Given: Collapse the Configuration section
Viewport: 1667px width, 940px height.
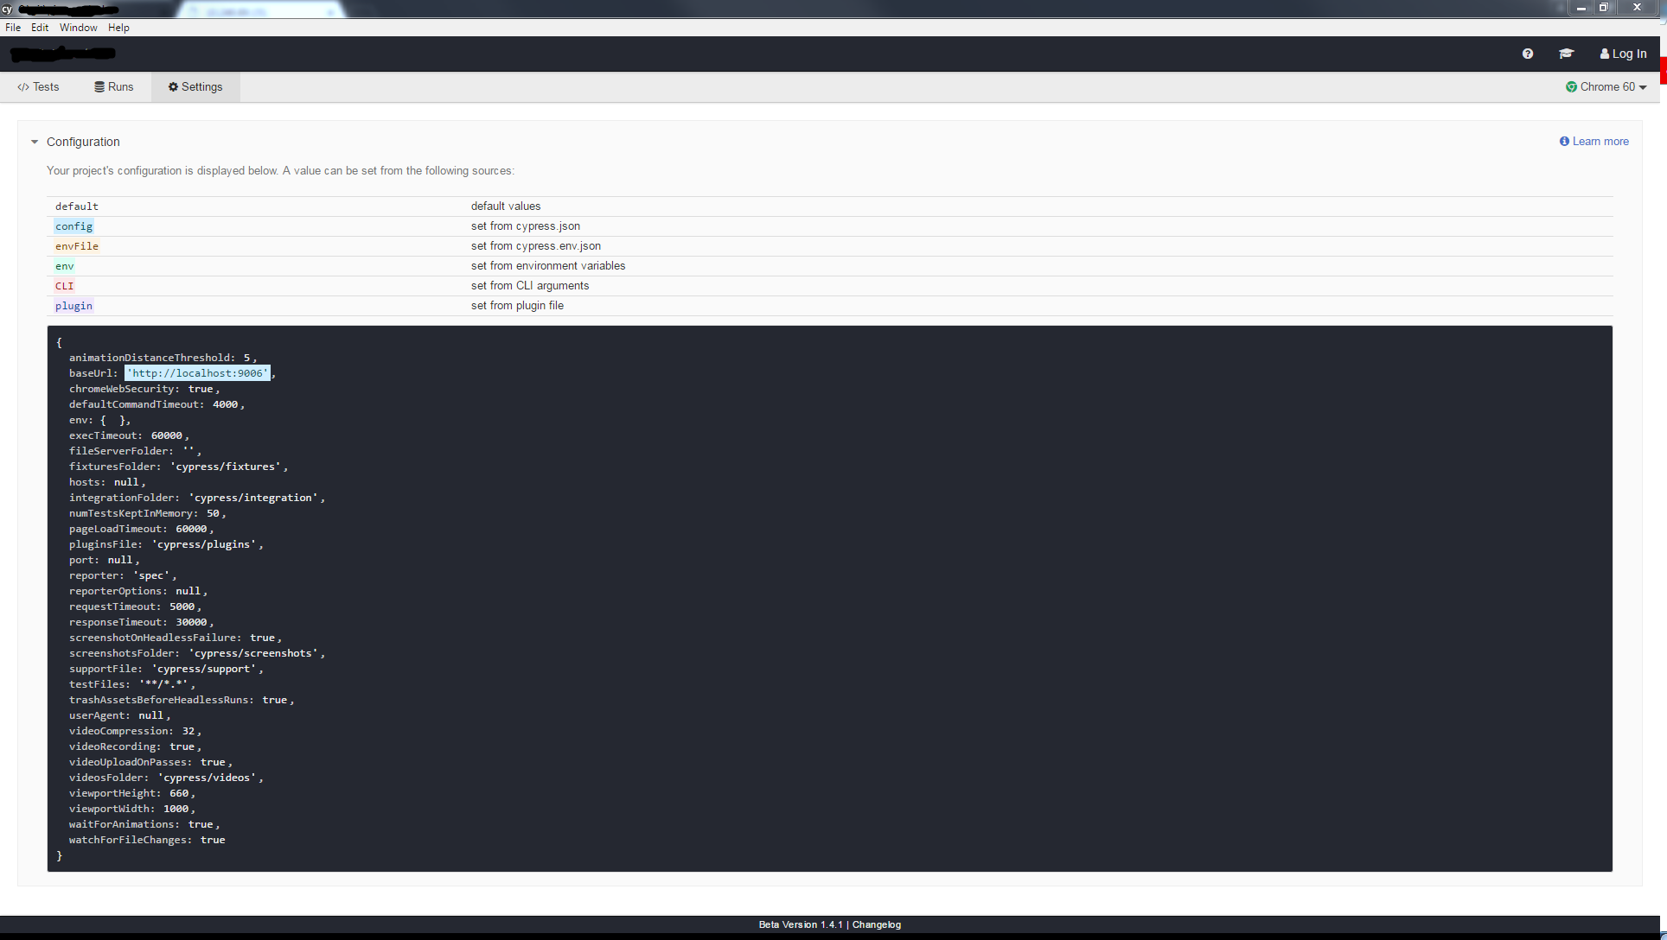Looking at the screenshot, I should pos(35,142).
